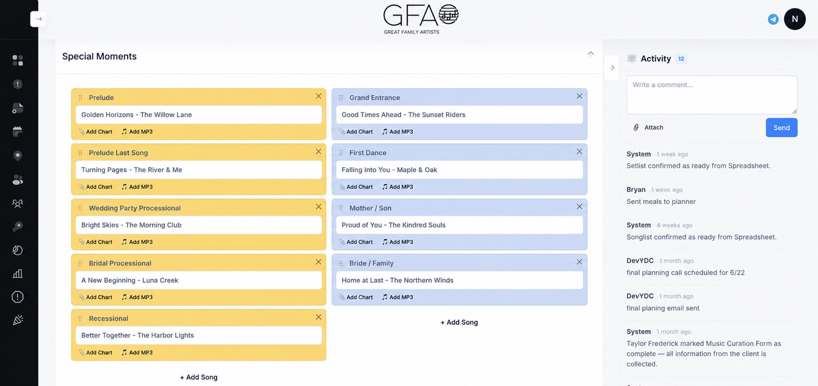Collapse the Special Moments section
This screenshot has width=818, height=386.
point(590,54)
